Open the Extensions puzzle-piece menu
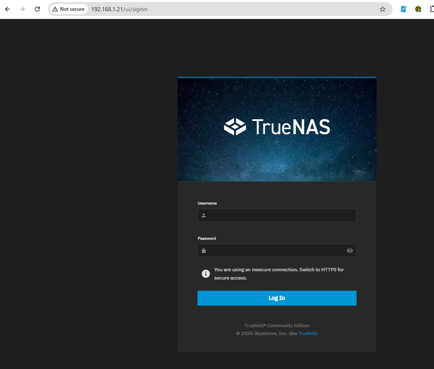Screen dimensions: 434x369 (x=432, y=9)
